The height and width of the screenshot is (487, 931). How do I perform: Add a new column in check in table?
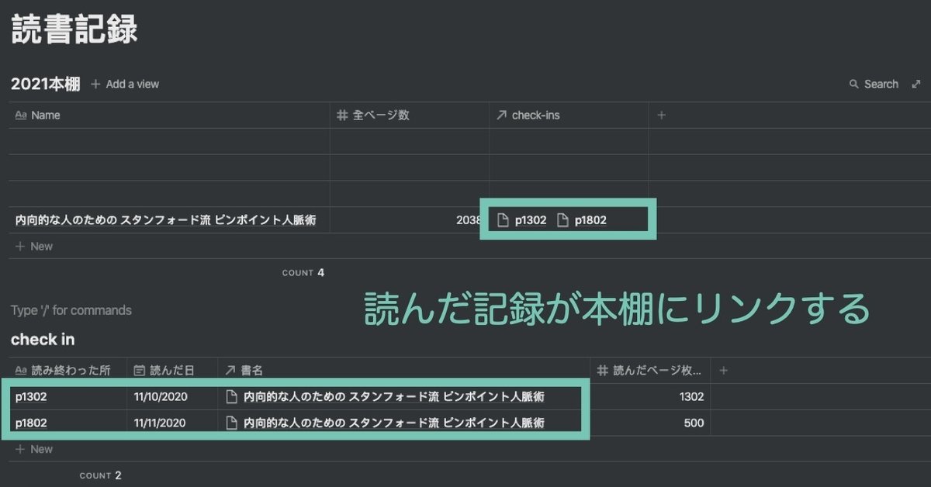point(723,371)
